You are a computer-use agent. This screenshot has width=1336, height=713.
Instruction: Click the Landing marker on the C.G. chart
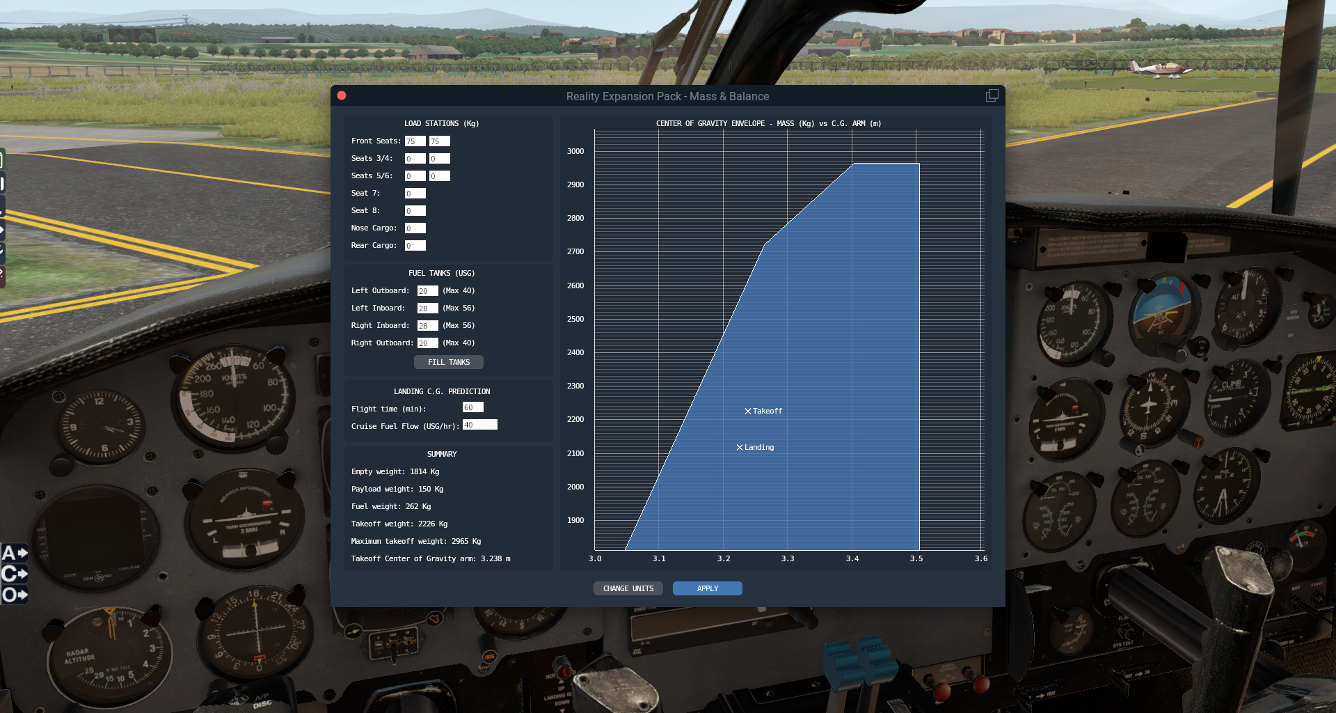pos(740,448)
